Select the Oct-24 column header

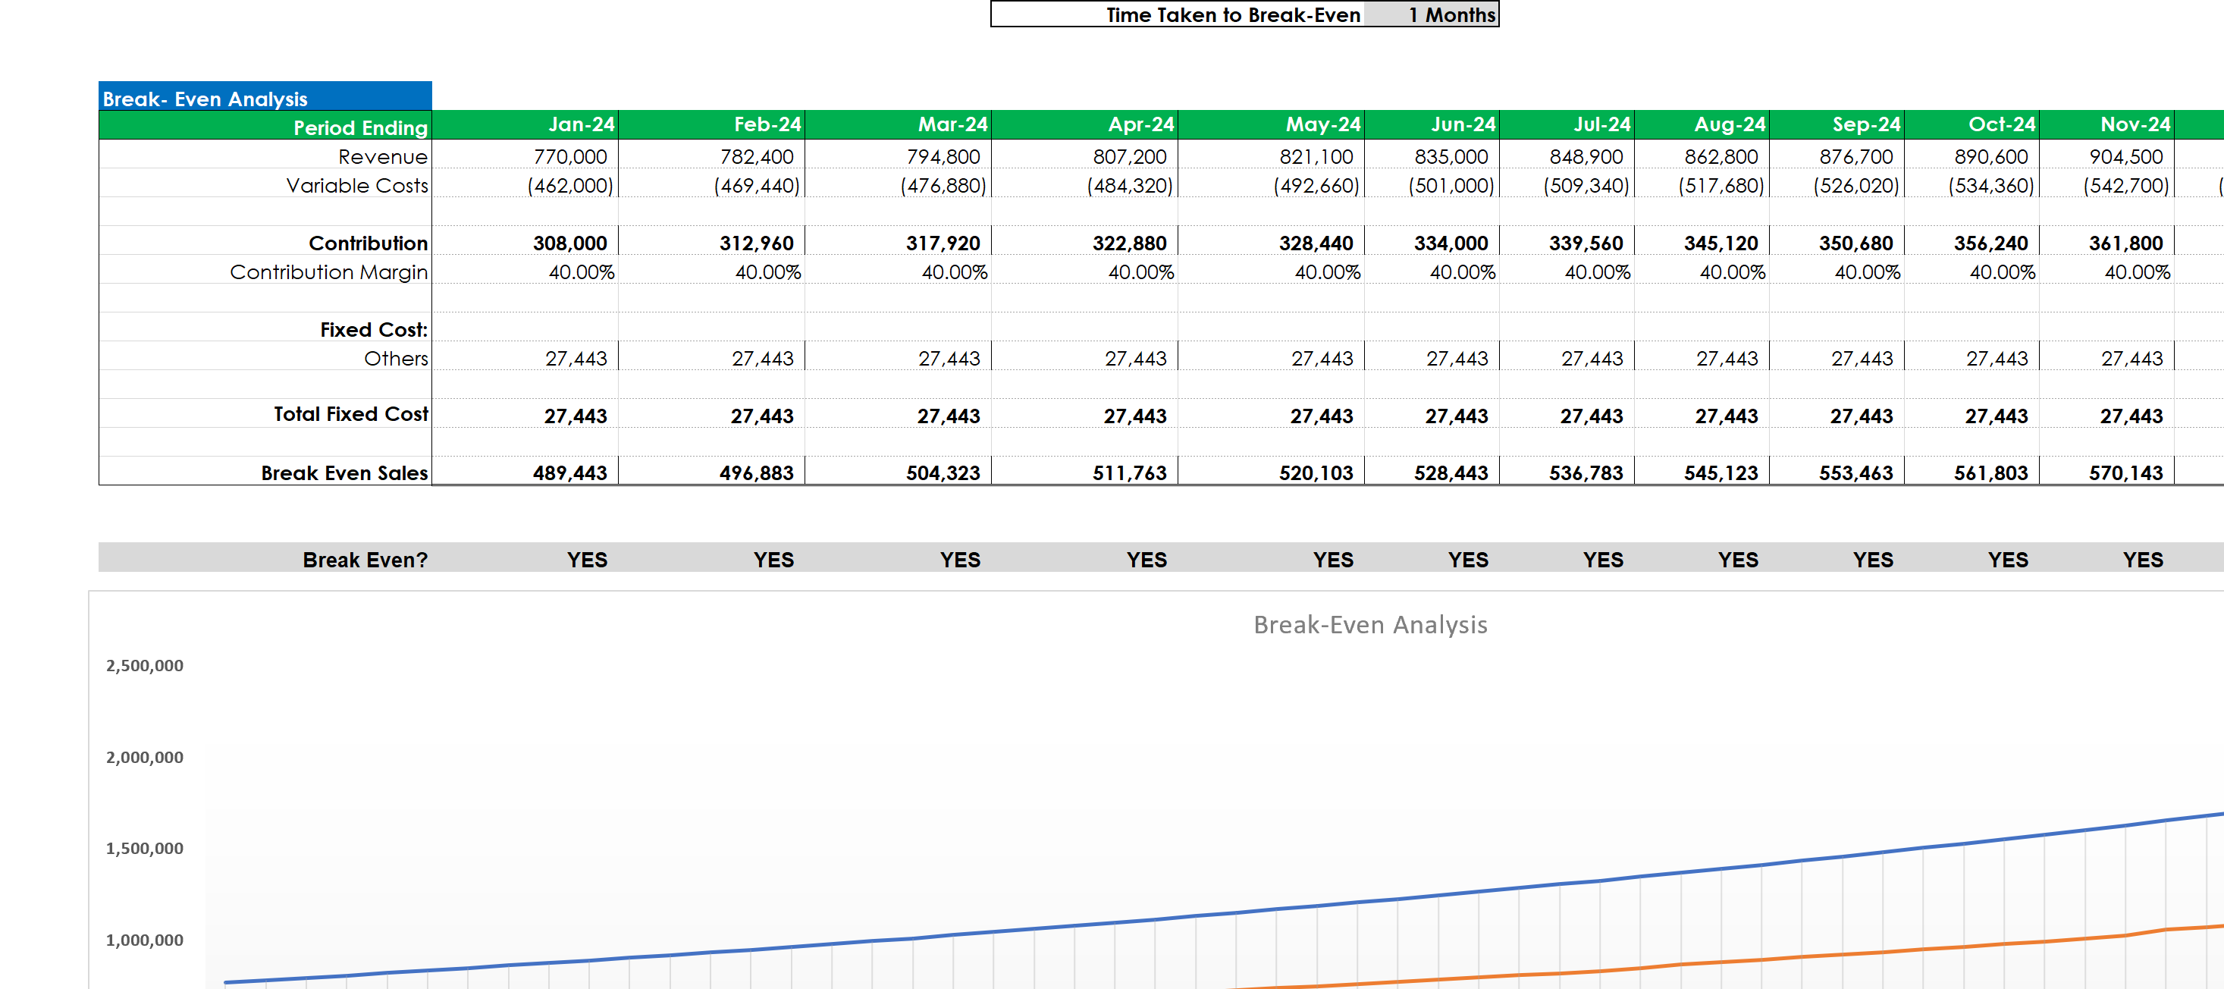pyautogui.click(x=1972, y=124)
